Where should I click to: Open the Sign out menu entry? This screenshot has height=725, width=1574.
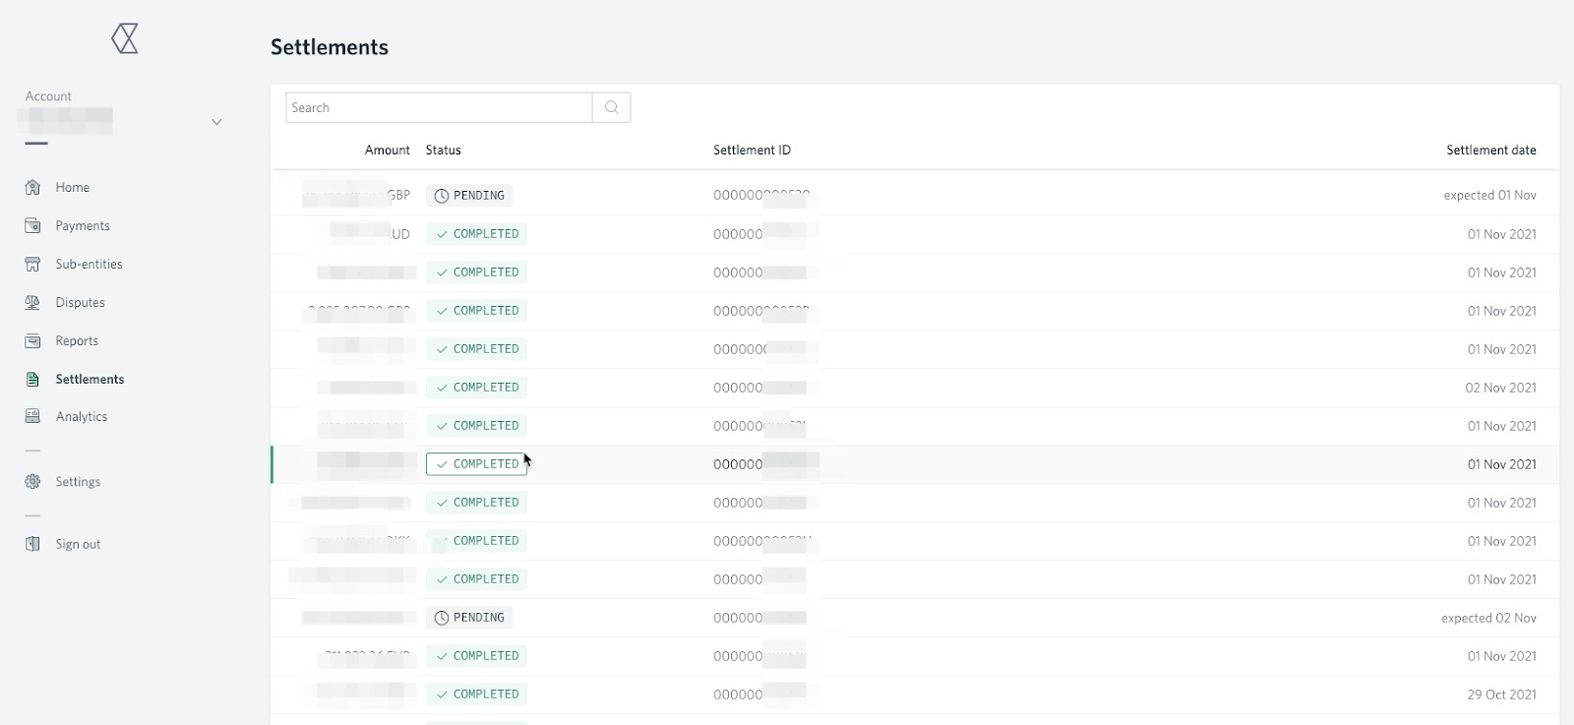click(78, 544)
